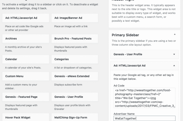Select Genesis - Featured Page widget
Image resolution: width=183 pixels, height=121 pixels.
[x=26, y=97]
